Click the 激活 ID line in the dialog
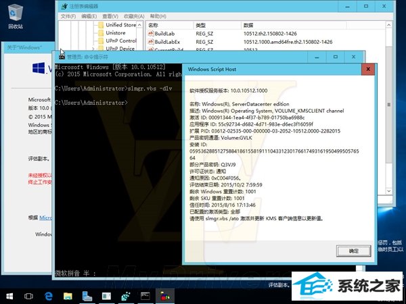This screenshot has height=304, width=406. (x=247, y=118)
